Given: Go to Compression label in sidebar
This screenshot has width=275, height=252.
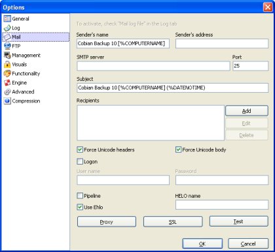Looking at the screenshot, I should [x=26, y=101].
